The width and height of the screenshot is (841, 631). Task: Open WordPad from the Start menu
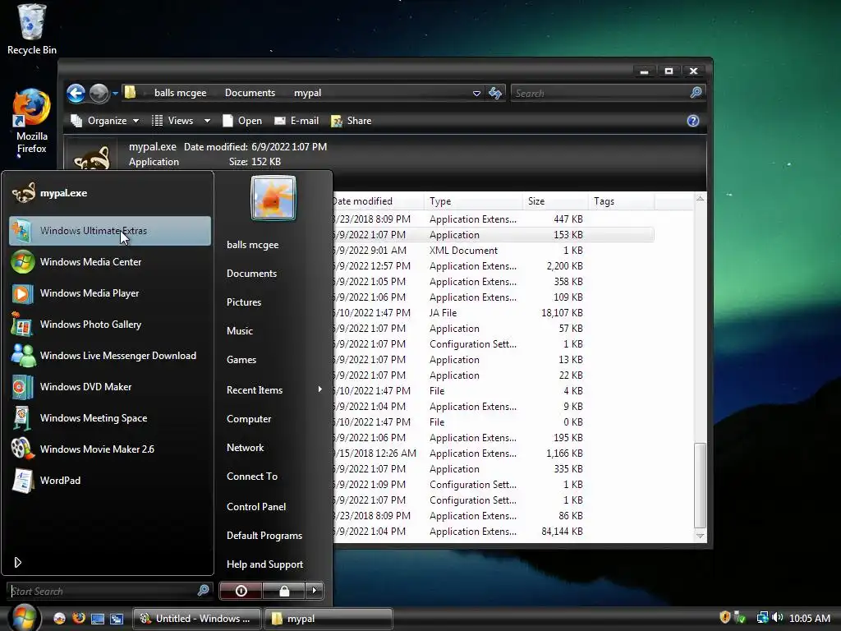tap(110, 480)
